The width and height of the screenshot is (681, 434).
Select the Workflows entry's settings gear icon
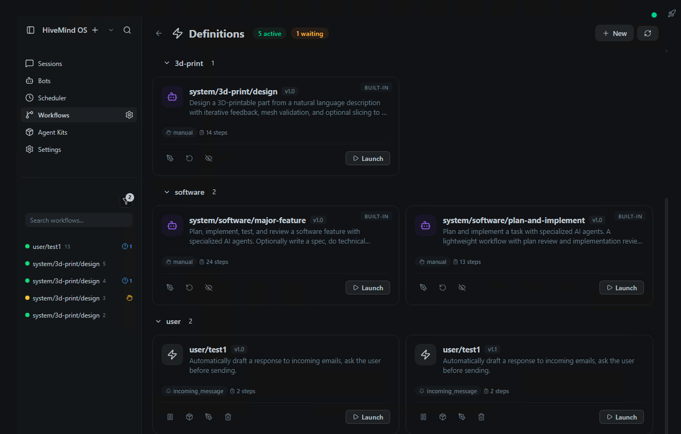129,114
